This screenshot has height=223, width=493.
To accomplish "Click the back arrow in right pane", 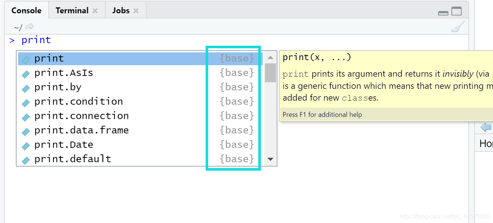I will point(486,128).
